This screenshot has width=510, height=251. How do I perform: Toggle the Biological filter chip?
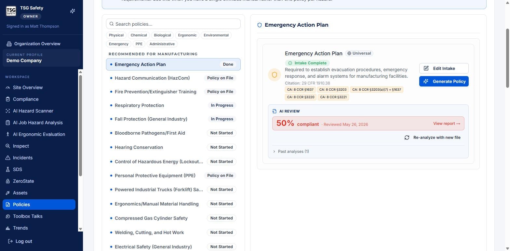(162, 35)
